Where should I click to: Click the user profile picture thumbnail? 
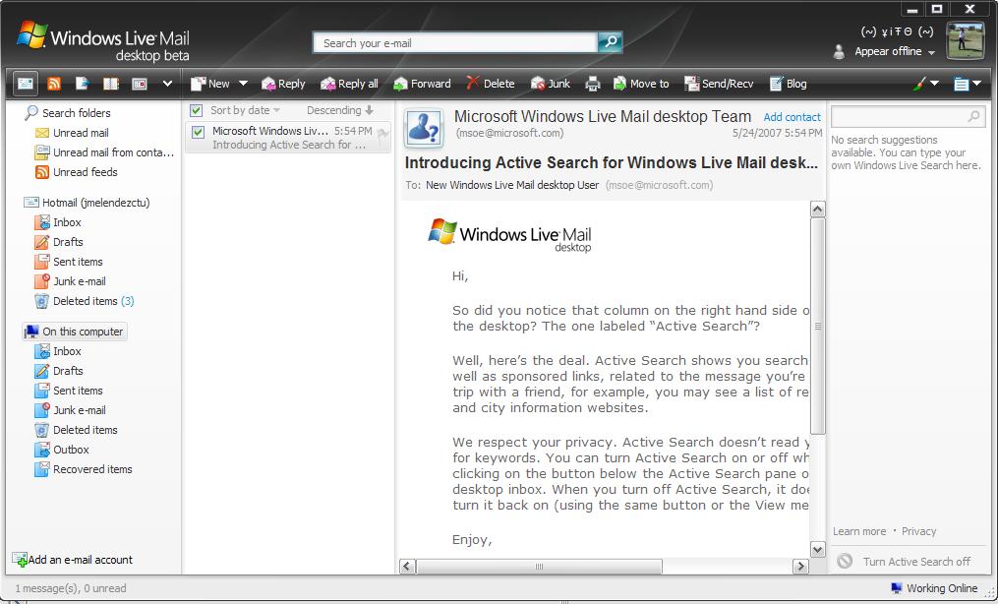click(965, 40)
